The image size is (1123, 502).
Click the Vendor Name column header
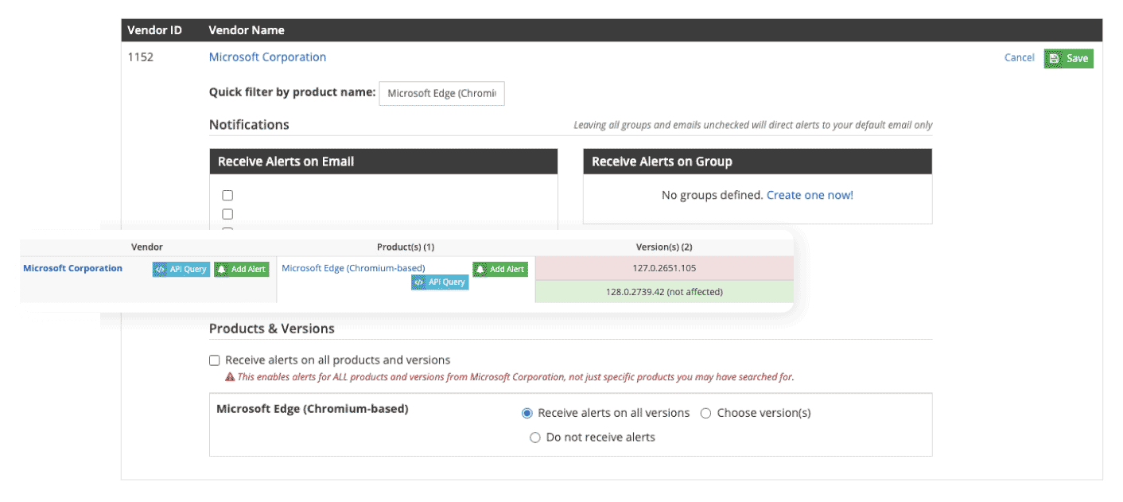[247, 30]
